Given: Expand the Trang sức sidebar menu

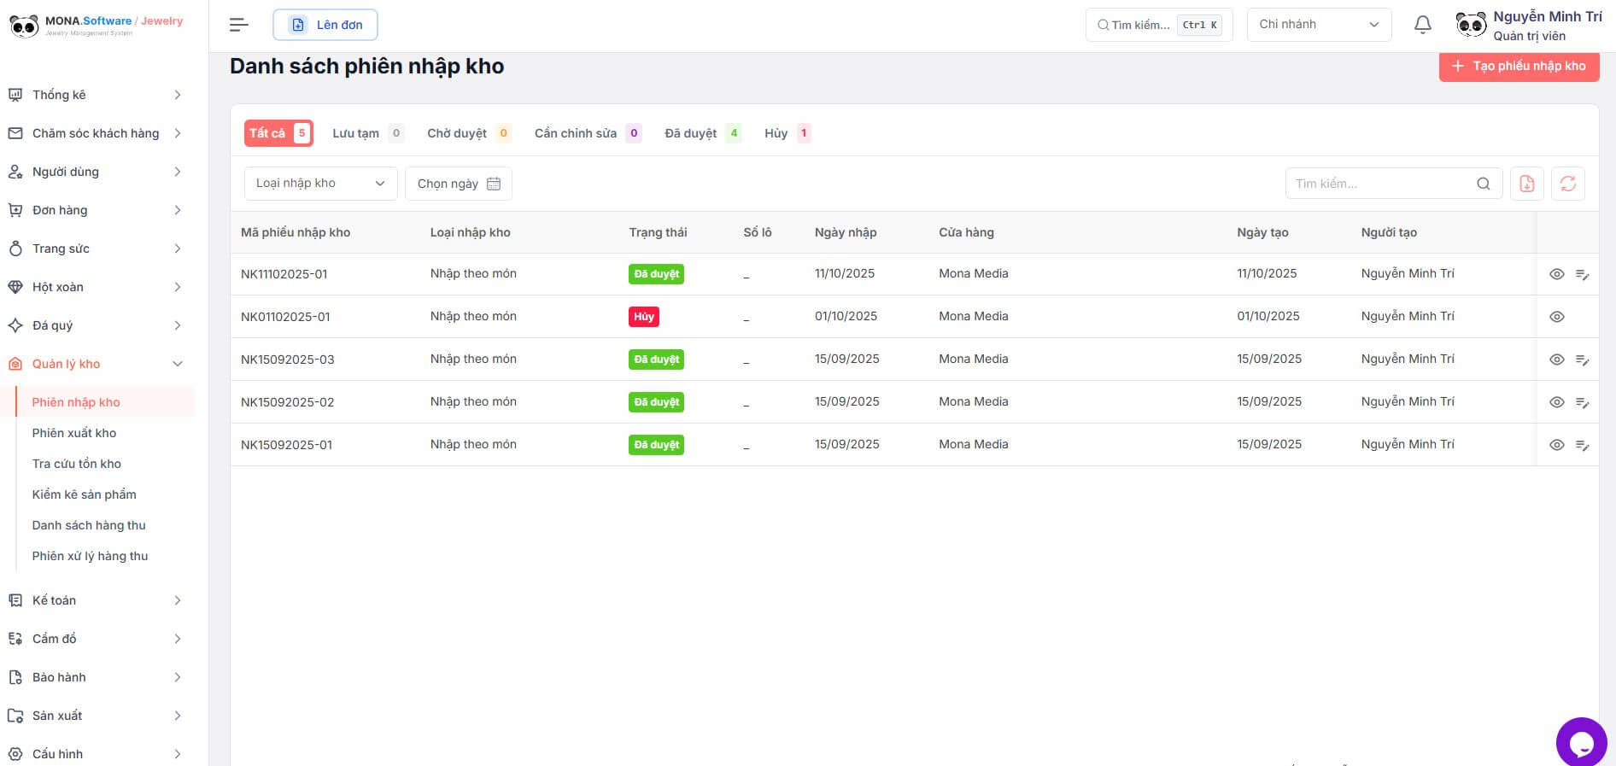Looking at the screenshot, I should pos(96,249).
